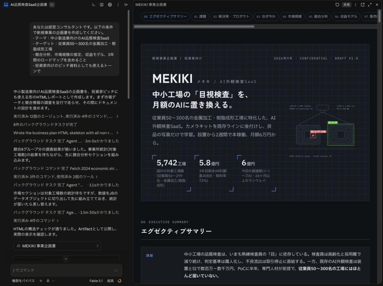Open artifact in new window icon
The width and height of the screenshot is (383, 286).
click(x=362, y=4)
